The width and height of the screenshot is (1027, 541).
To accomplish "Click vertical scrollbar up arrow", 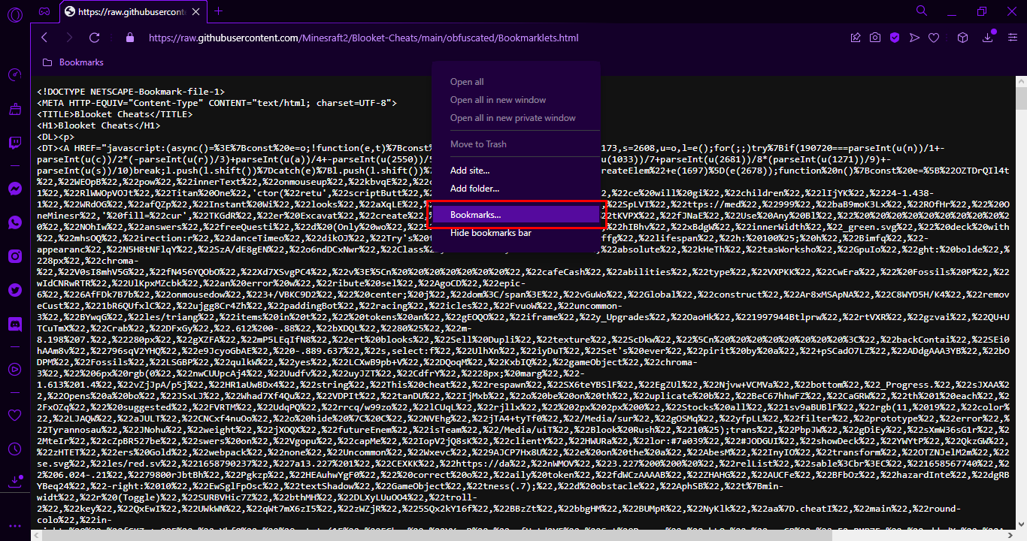I will [1020, 81].
